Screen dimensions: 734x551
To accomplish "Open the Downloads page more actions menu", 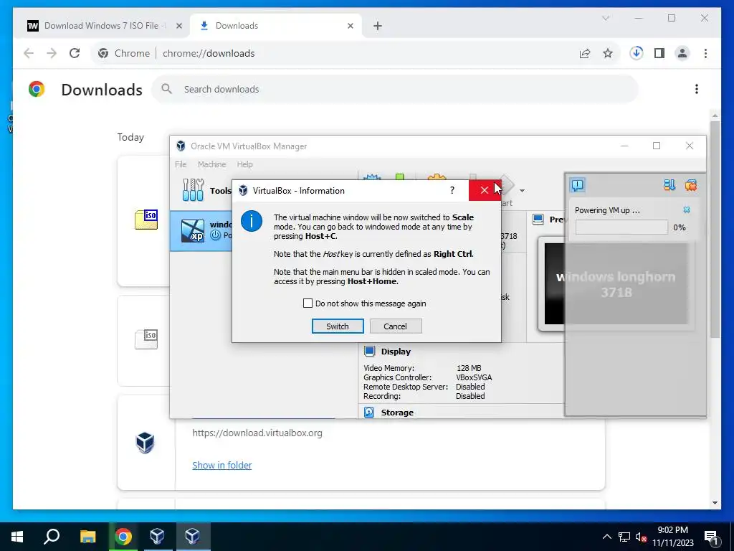I will coord(697,89).
